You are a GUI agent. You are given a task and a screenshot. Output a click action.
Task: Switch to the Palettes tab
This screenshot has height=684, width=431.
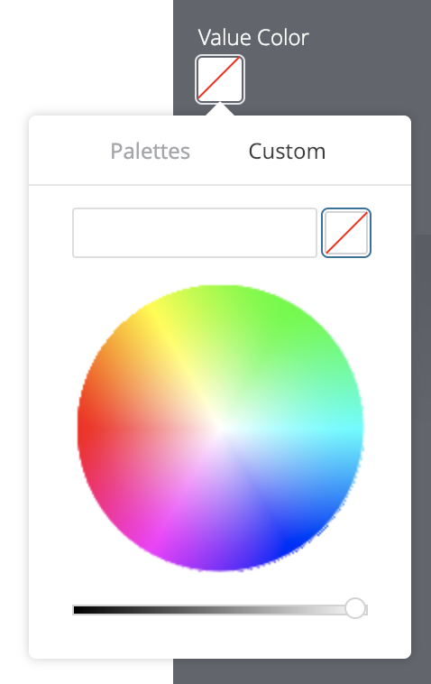[x=150, y=152]
